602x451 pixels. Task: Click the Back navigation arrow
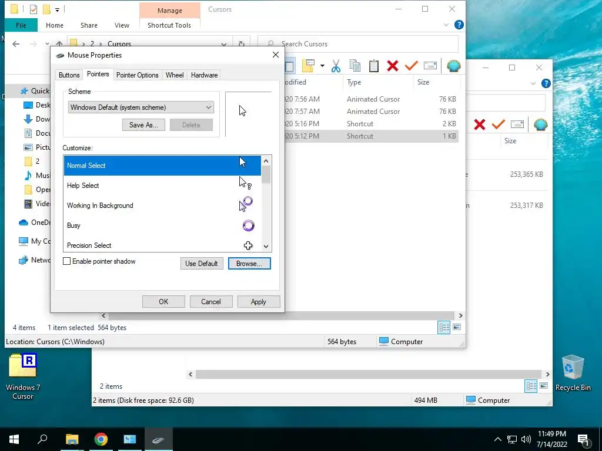pyautogui.click(x=16, y=44)
